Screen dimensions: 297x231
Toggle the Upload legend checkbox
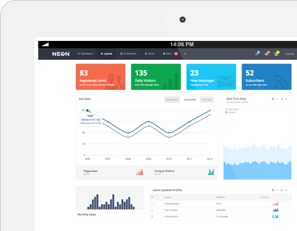click(x=226, y=112)
